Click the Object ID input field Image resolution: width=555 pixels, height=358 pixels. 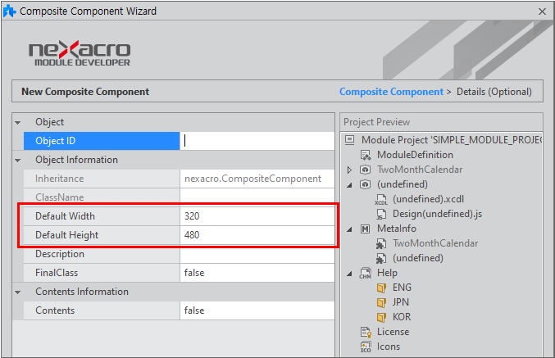[258, 141]
